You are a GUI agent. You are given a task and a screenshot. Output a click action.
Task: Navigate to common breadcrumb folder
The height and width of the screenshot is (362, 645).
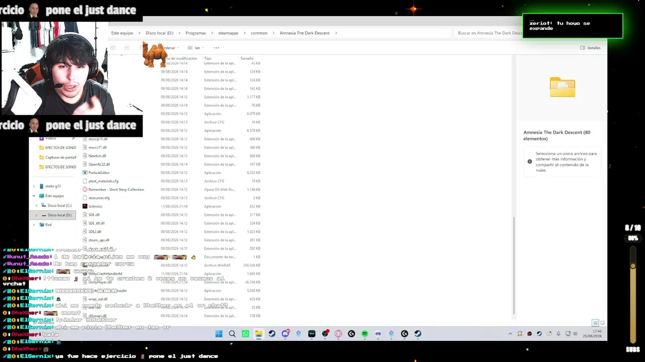(259, 33)
